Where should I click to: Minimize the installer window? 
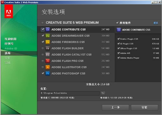(x=152, y=2)
